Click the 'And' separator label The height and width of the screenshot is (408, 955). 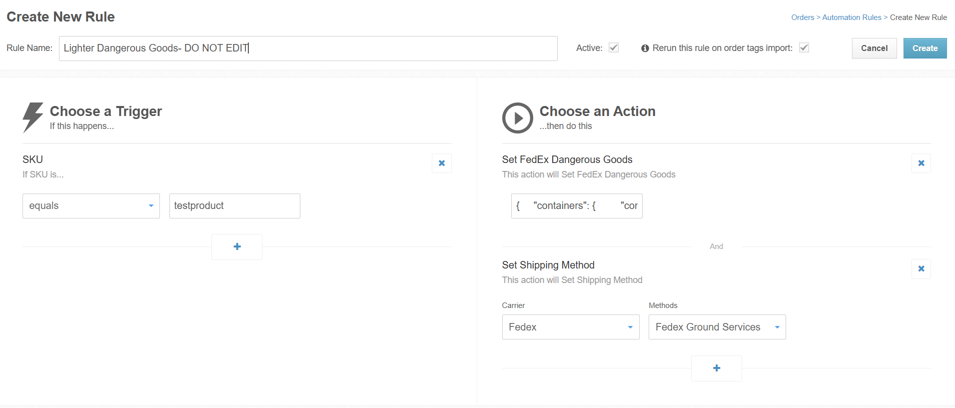click(x=716, y=246)
